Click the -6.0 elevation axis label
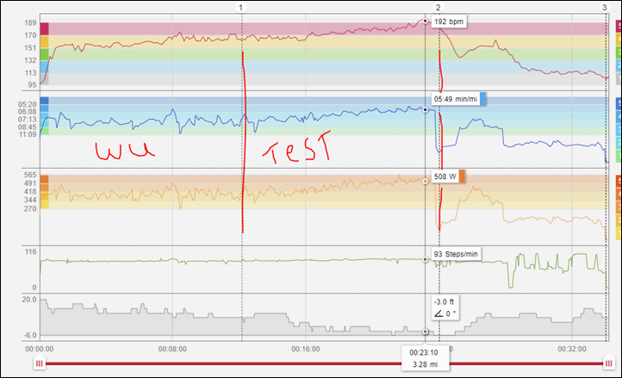Image resolution: width=622 pixels, height=378 pixels. click(30, 335)
